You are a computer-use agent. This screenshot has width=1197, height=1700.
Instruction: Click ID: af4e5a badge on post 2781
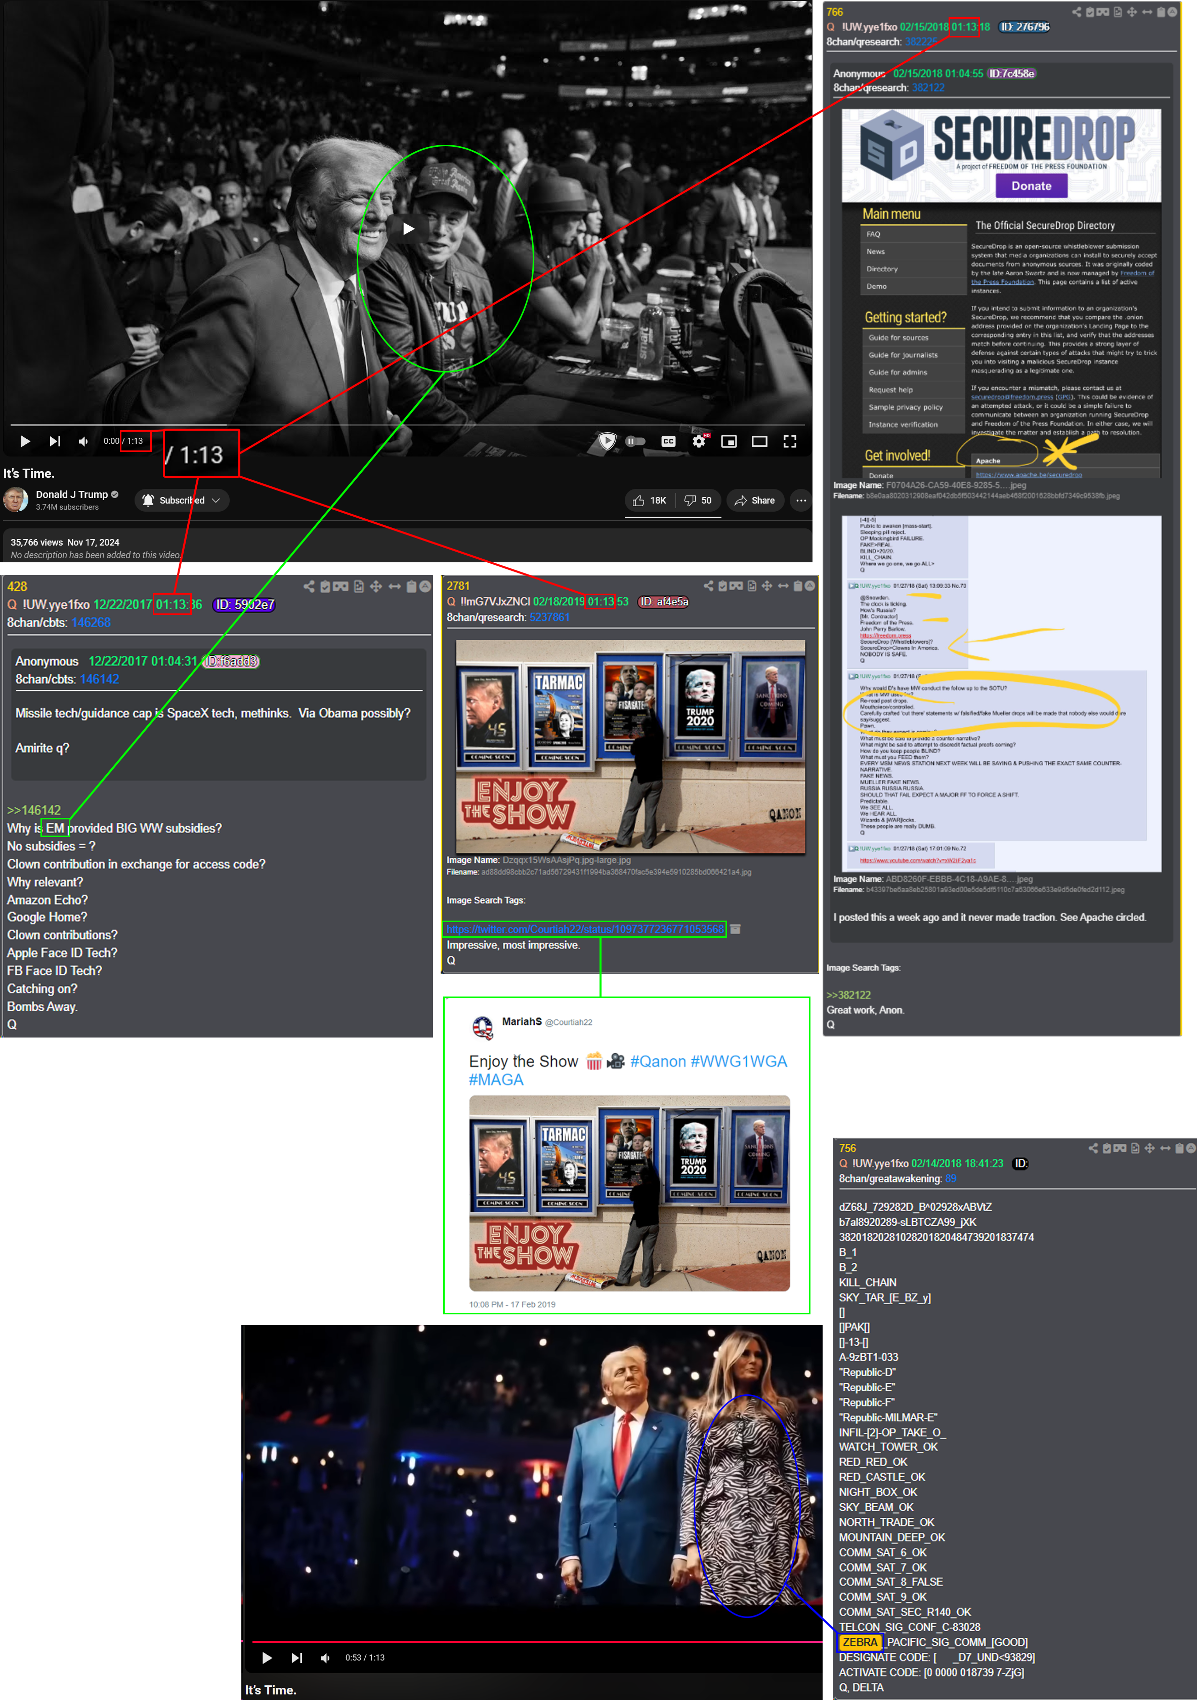664,602
